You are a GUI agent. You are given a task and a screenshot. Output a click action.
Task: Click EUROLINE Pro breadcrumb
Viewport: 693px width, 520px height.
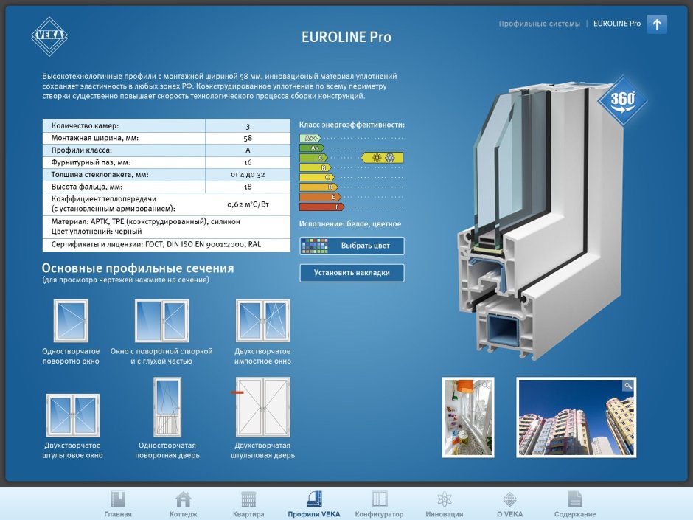[x=617, y=24]
